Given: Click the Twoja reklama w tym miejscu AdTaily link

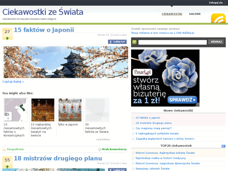Looking at the screenshot, I should pos(162,33).
